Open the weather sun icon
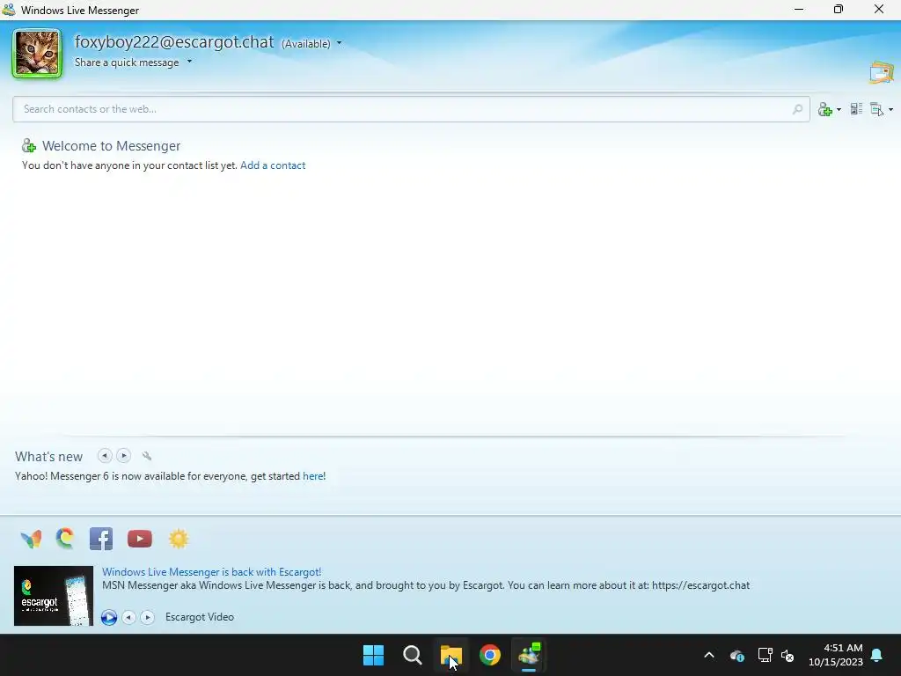Screen dimensions: 901x676 [x=179, y=539]
